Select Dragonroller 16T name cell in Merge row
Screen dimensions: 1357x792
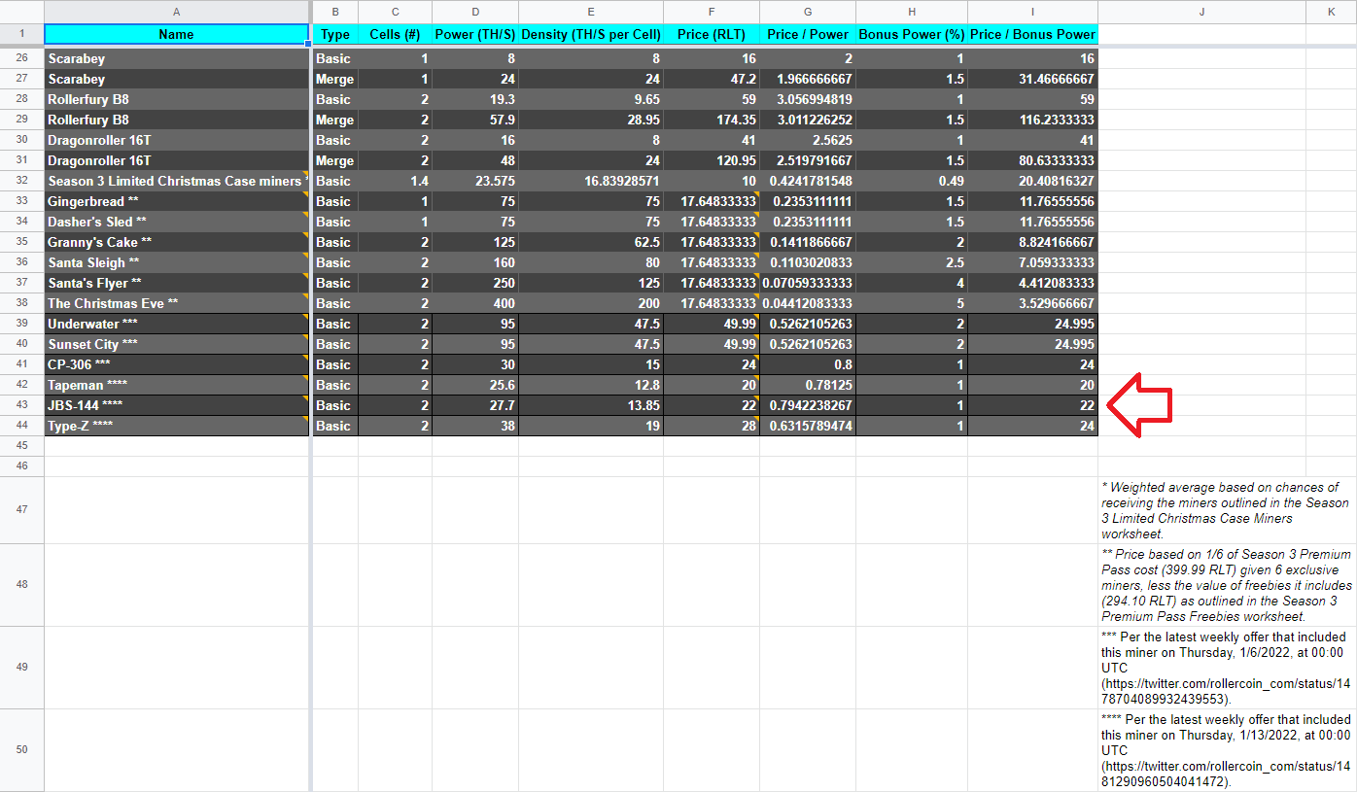coord(176,160)
